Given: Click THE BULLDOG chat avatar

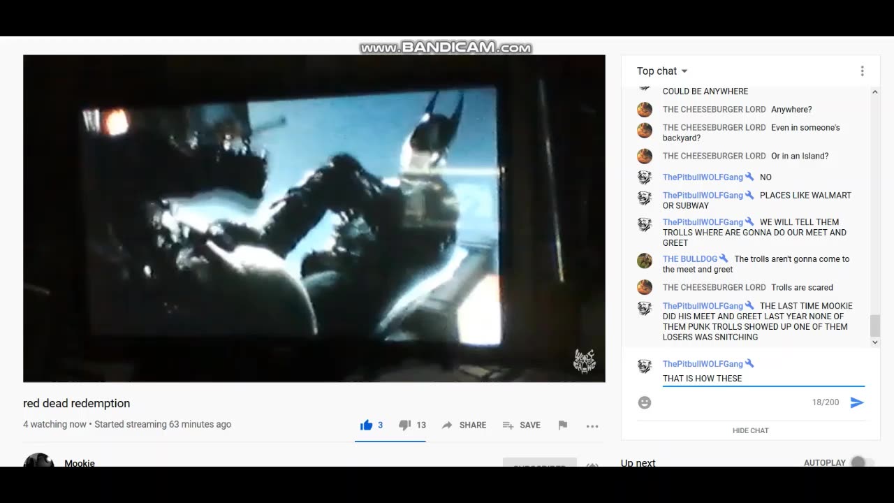Looking at the screenshot, I should click(x=645, y=261).
